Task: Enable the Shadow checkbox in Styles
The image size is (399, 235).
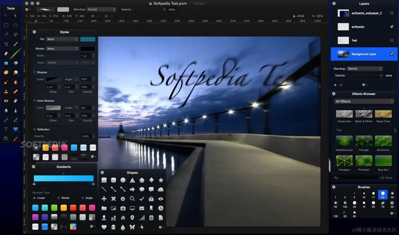Action: 35,72
